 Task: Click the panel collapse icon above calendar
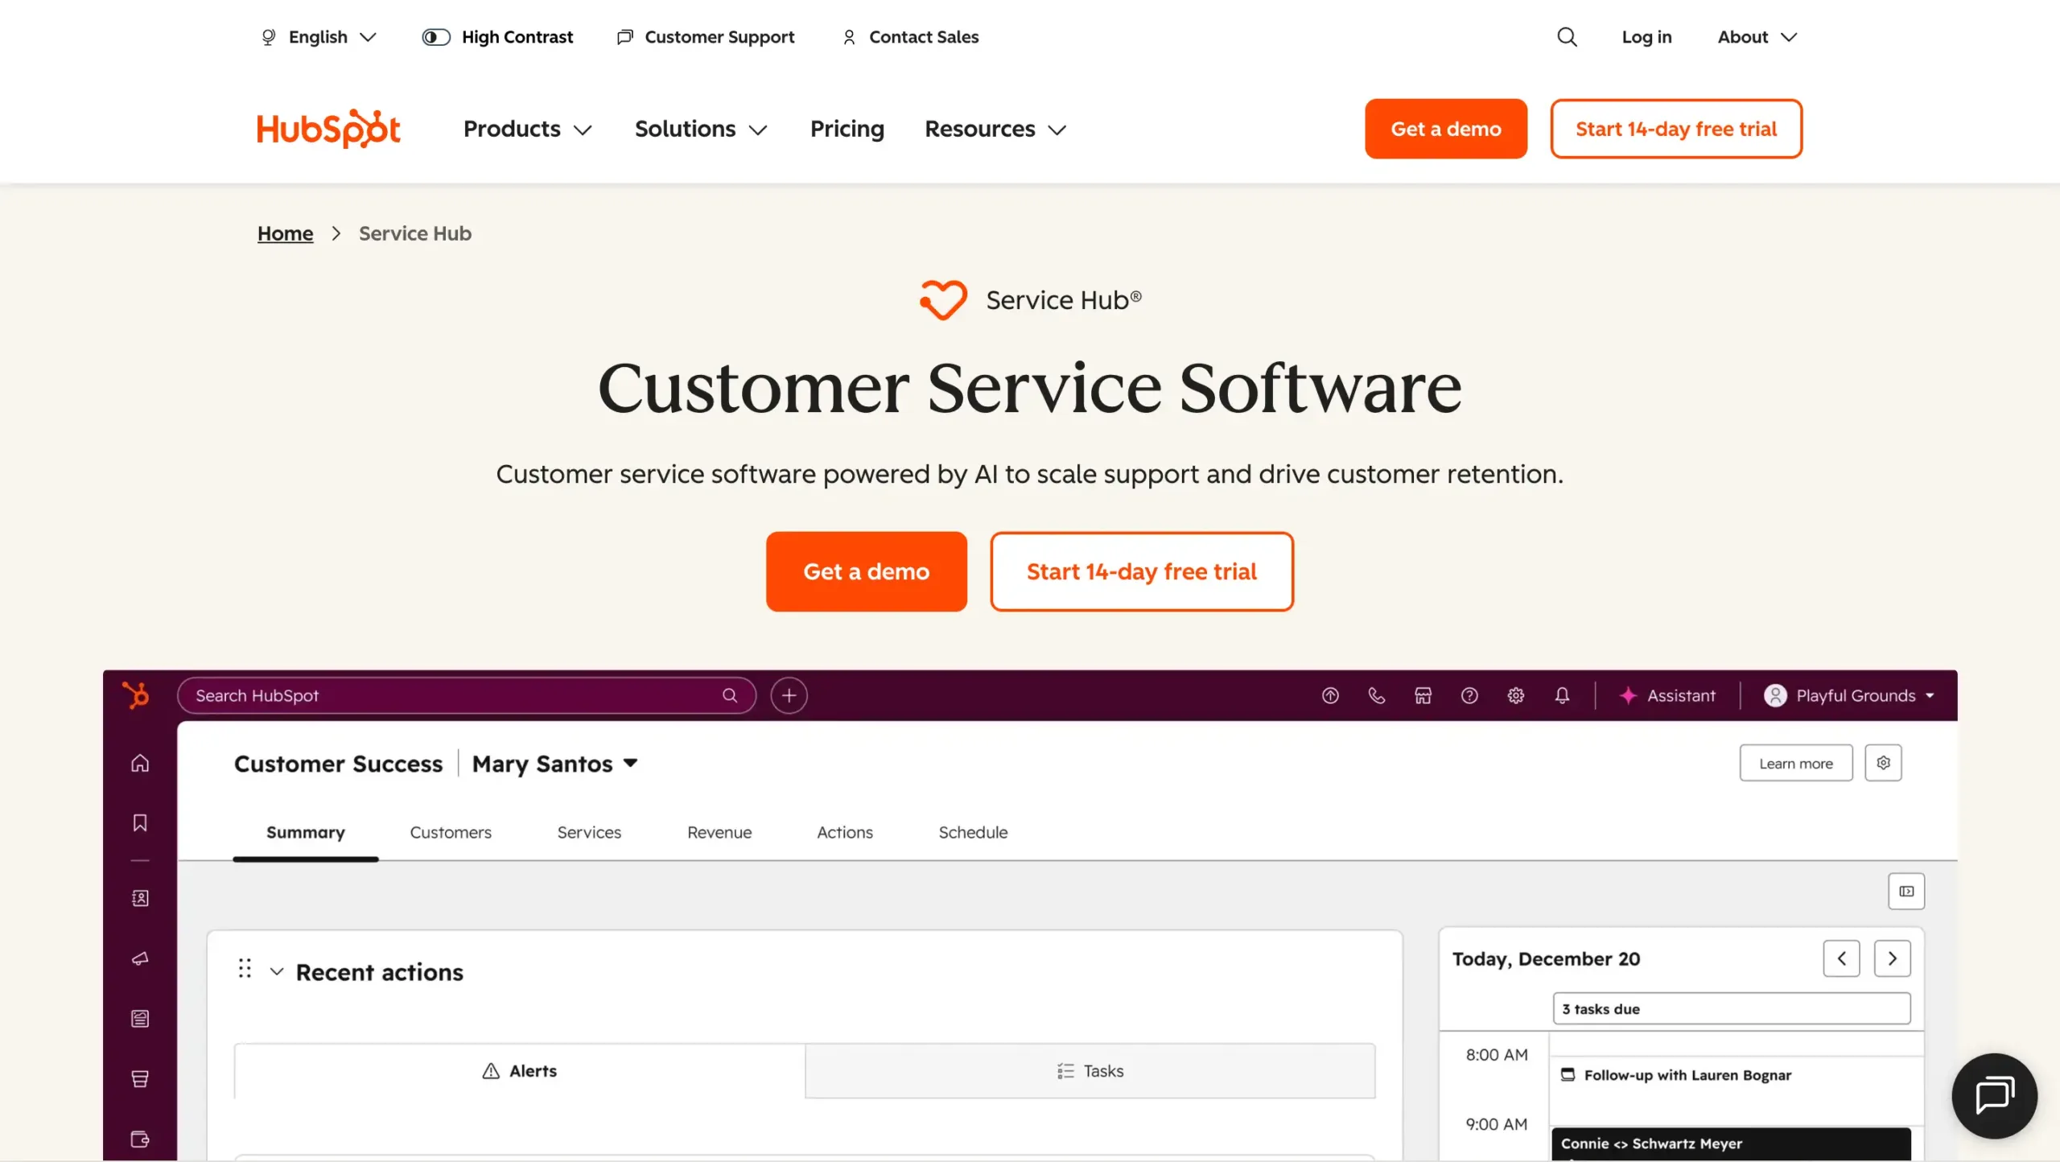coord(1906,891)
